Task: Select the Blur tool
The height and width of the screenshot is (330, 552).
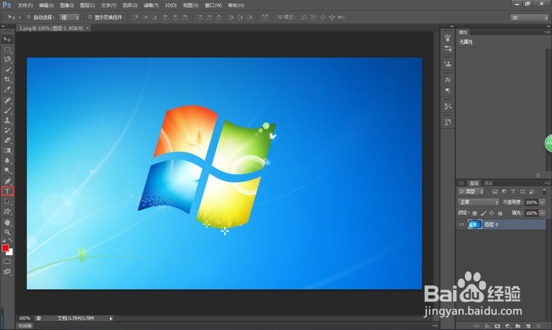Action: click(x=7, y=161)
